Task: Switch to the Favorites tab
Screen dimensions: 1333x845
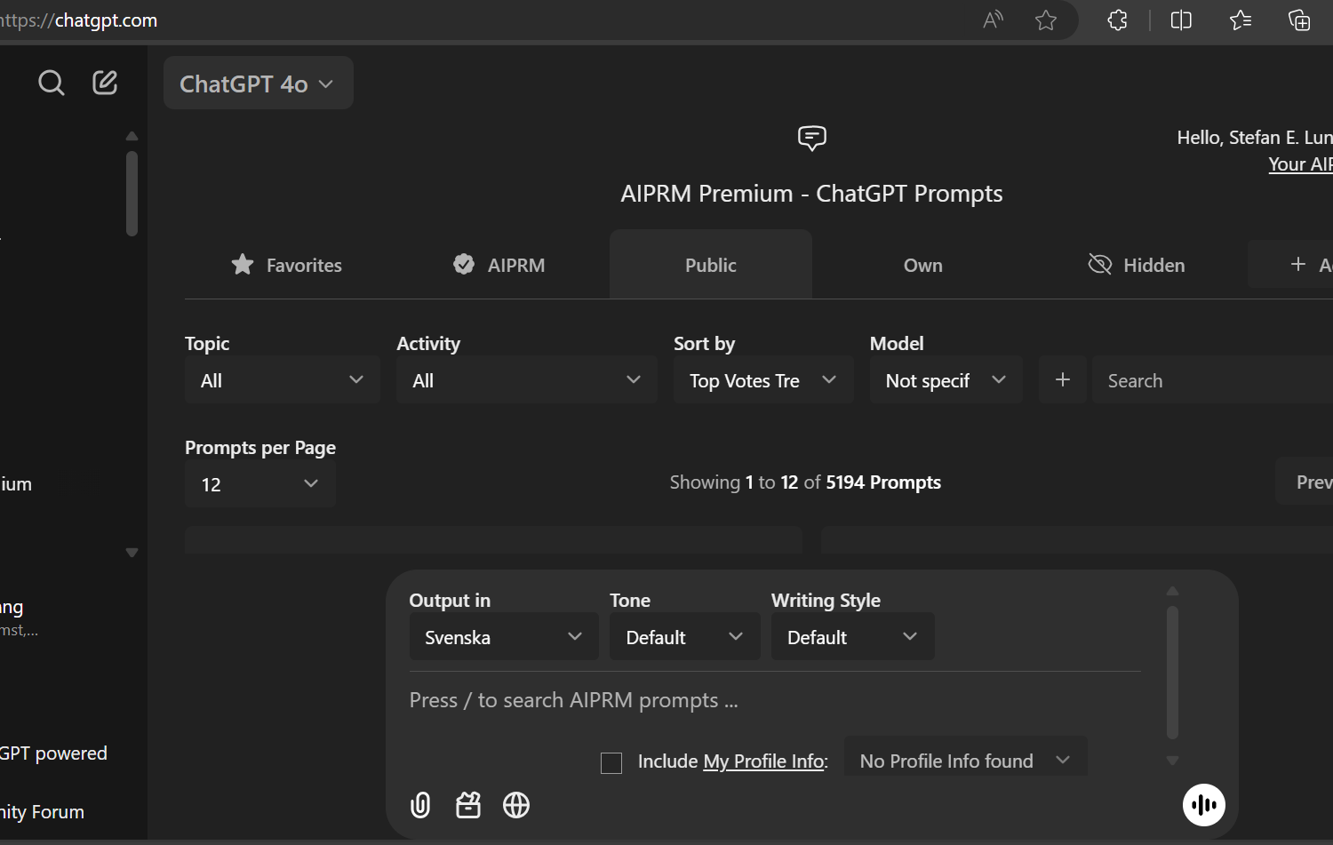Action: (x=286, y=265)
